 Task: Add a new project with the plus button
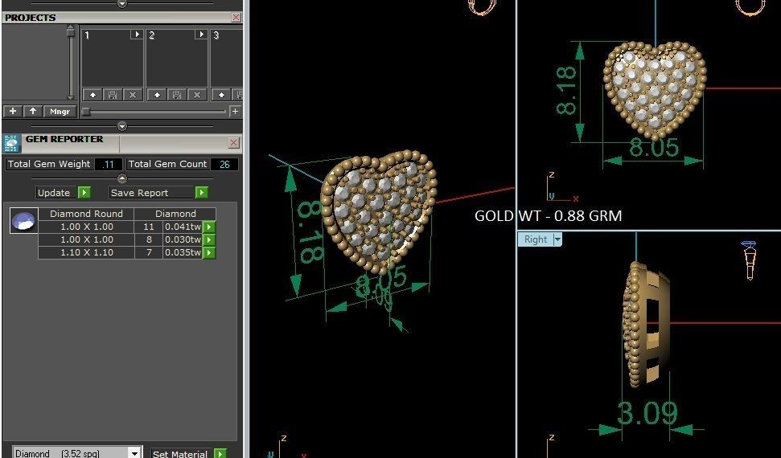(13, 111)
